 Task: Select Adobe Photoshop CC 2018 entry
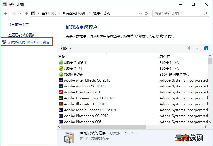(86, 116)
